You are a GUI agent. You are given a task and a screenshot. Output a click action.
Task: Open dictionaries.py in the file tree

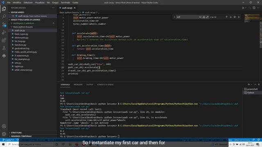[x=21, y=38]
